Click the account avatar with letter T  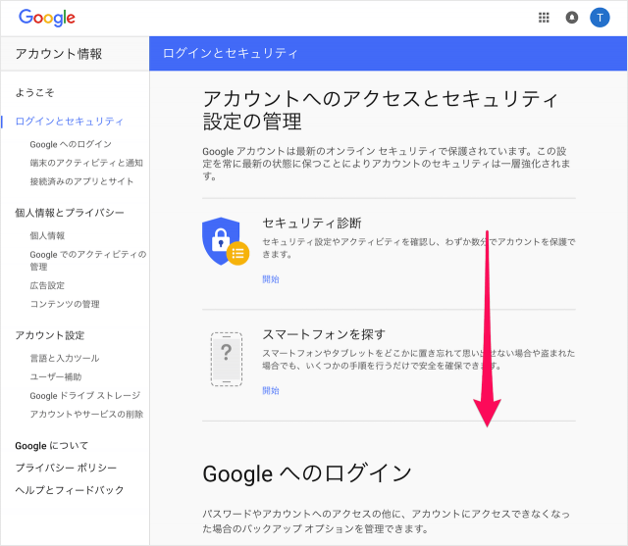click(600, 18)
